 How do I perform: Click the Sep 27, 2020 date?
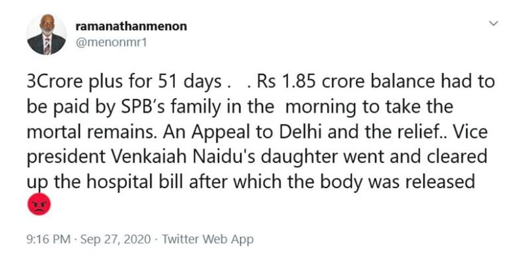tap(117, 239)
